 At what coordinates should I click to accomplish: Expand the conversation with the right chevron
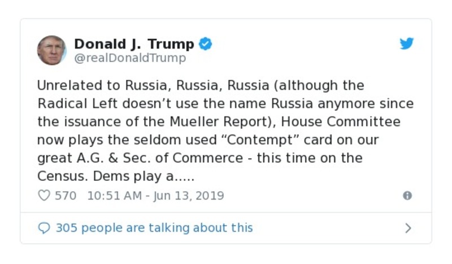coord(408,228)
